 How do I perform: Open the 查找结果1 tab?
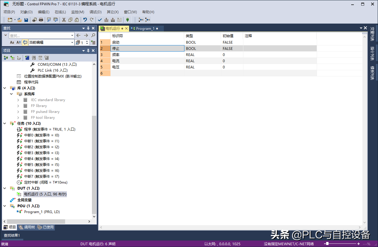(12, 236)
